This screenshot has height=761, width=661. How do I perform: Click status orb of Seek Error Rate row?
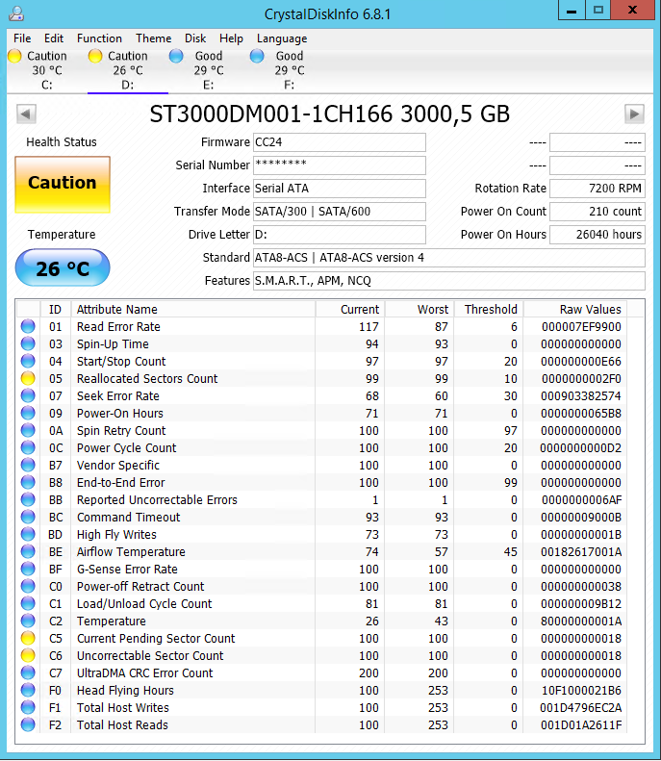click(28, 395)
